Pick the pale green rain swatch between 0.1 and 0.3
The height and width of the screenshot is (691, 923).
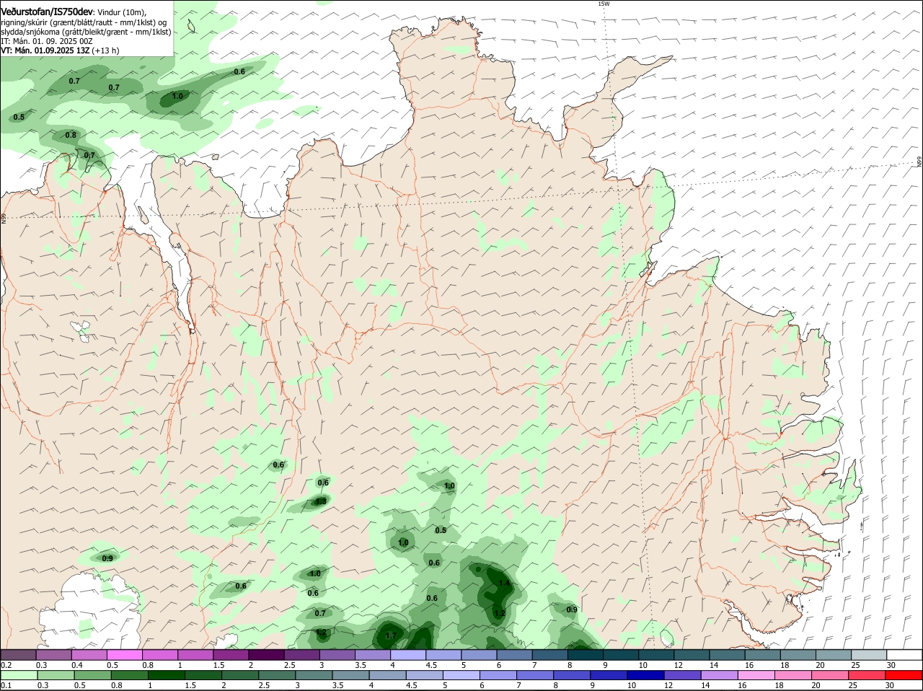[x=19, y=675]
